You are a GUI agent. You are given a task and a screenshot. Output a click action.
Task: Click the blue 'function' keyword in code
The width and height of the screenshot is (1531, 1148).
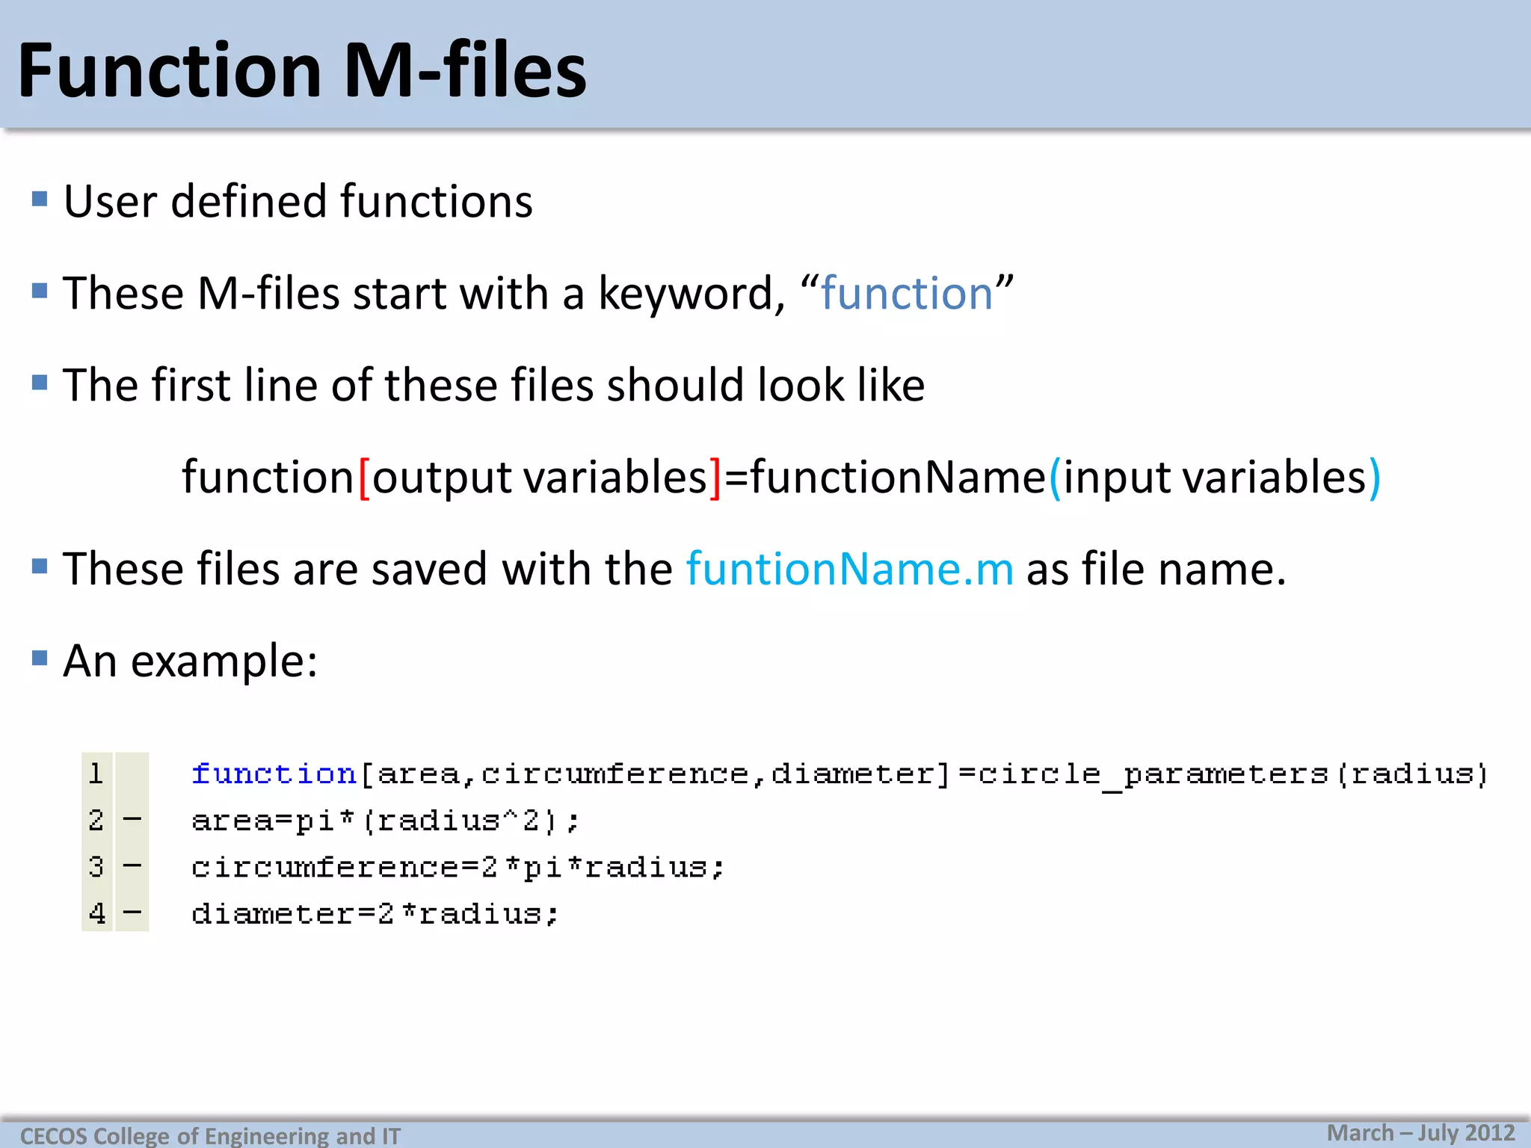click(x=274, y=774)
